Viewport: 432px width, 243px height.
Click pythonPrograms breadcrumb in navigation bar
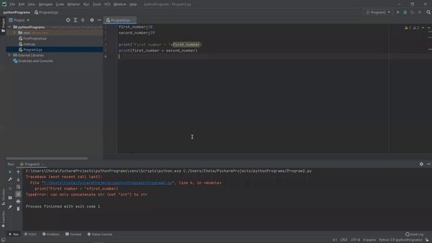[x=16, y=12]
